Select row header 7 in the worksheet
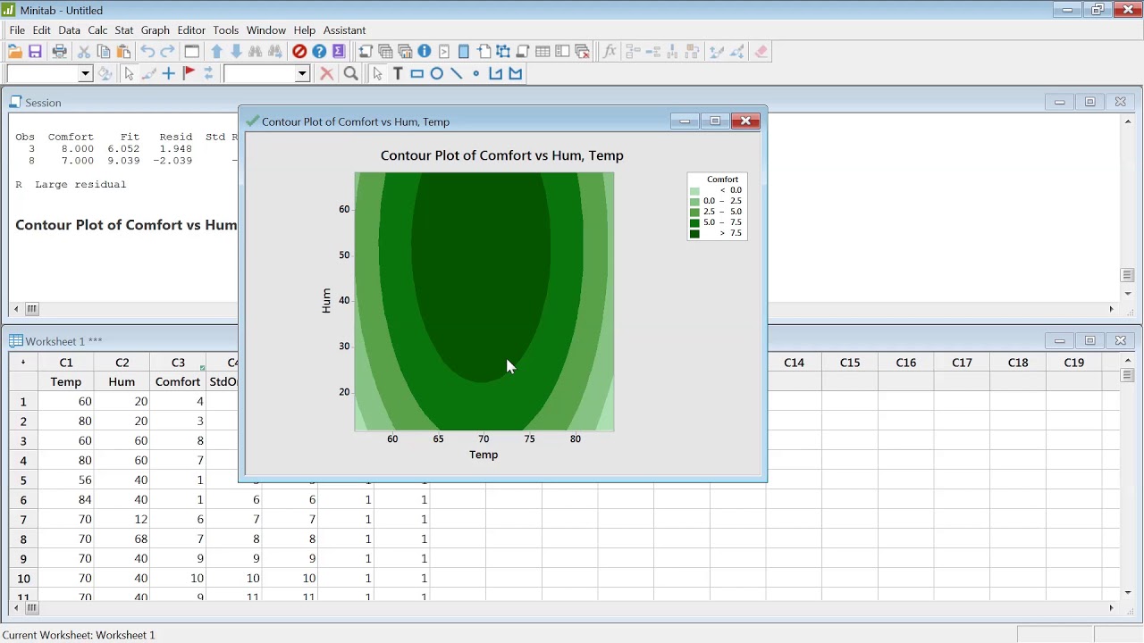The width and height of the screenshot is (1144, 643). (23, 520)
